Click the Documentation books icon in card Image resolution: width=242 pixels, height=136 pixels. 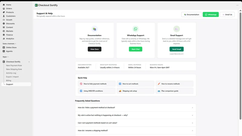(94, 29)
